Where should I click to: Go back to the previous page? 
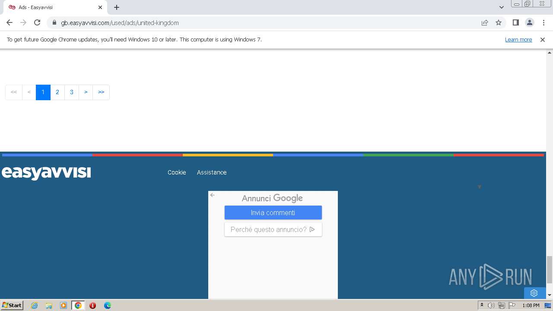[10, 22]
